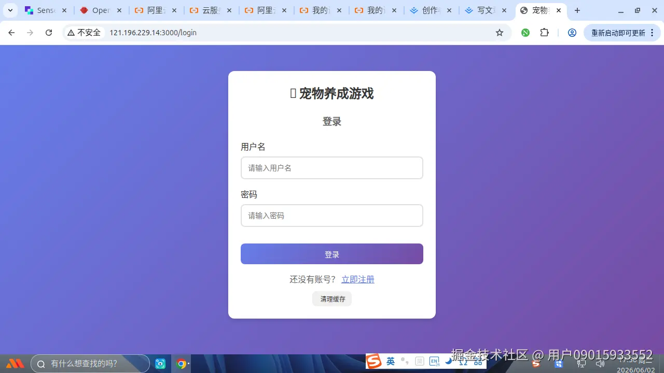This screenshot has width=664, height=373.
Task: Open the orange start menu launcher icon
Action: pyautogui.click(x=15, y=364)
